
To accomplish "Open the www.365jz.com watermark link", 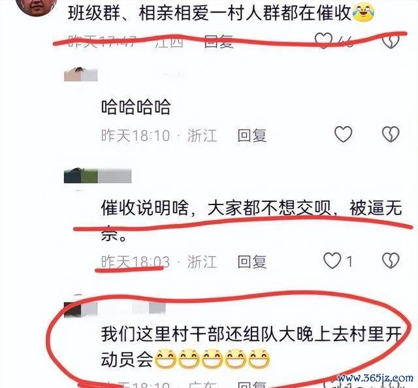I will [x=376, y=378].
